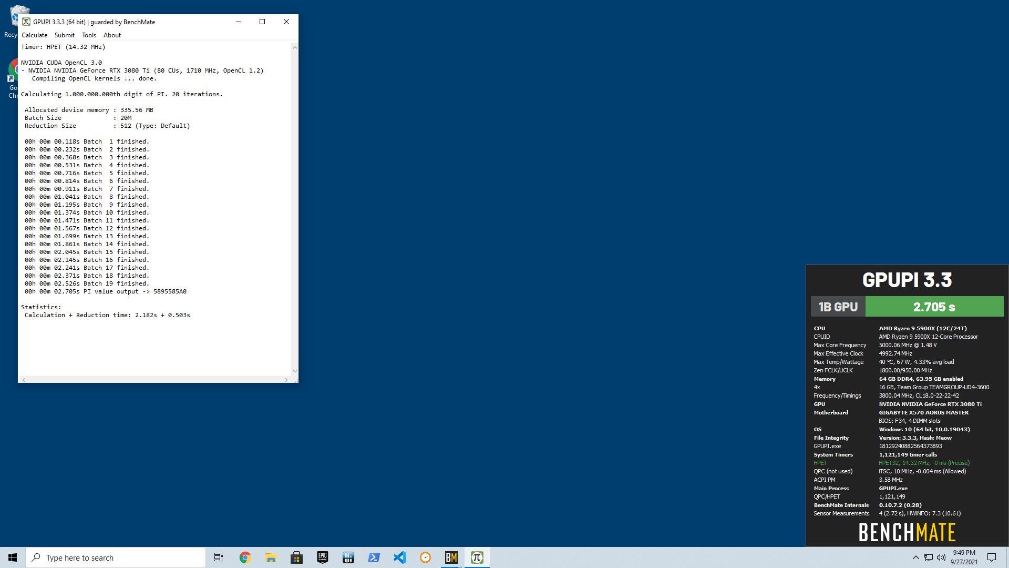The image size is (1009, 568).
Task: Open volume control in system tray
Action: coord(941,557)
